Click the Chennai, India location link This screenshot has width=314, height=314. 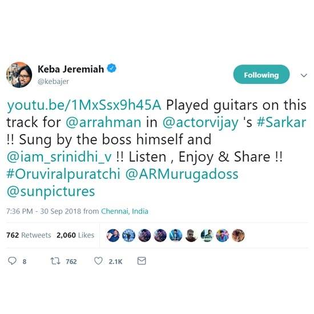pos(124,211)
